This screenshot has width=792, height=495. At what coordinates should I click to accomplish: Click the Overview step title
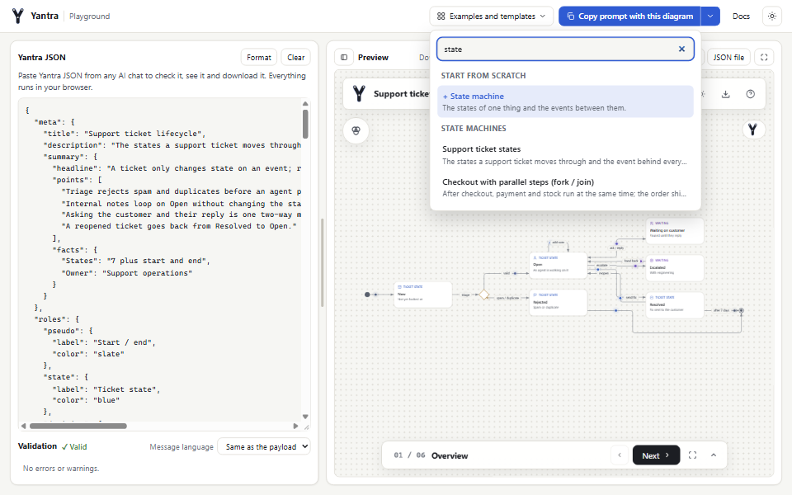pos(450,455)
